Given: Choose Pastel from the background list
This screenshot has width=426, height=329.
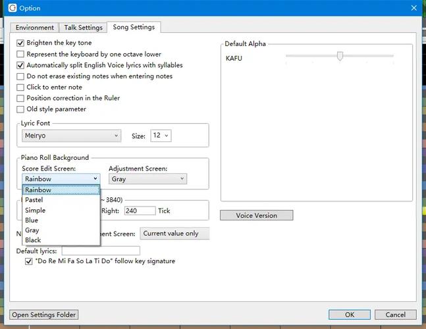Looking at the screenshot, I should [61, 200].
